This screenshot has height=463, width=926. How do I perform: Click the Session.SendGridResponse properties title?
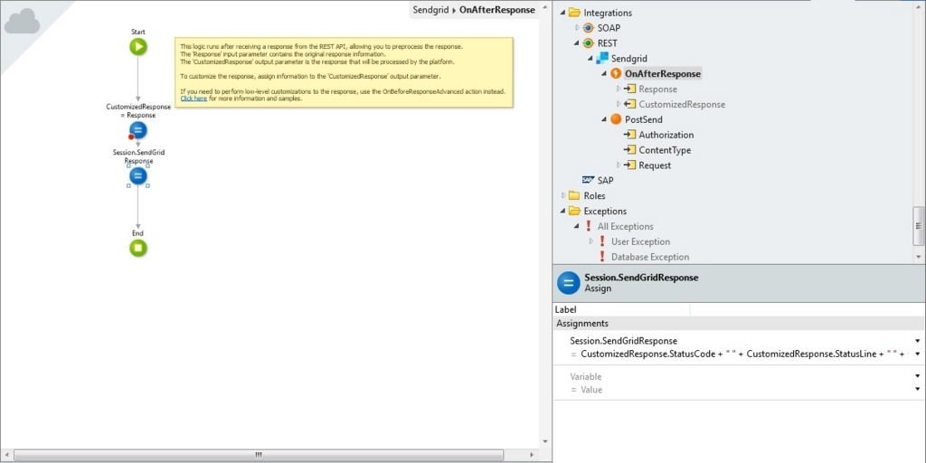641,278
